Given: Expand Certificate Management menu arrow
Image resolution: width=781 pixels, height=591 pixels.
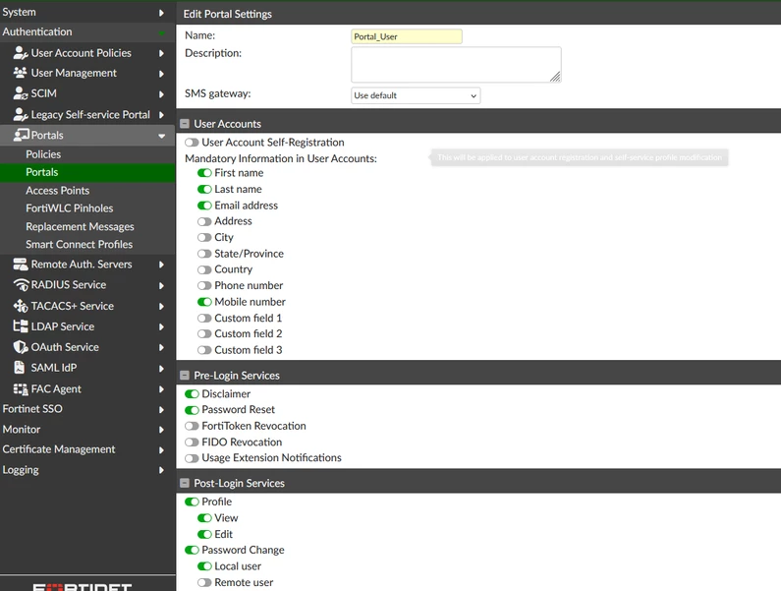Looking at the screenshot, I should (161, 450).
